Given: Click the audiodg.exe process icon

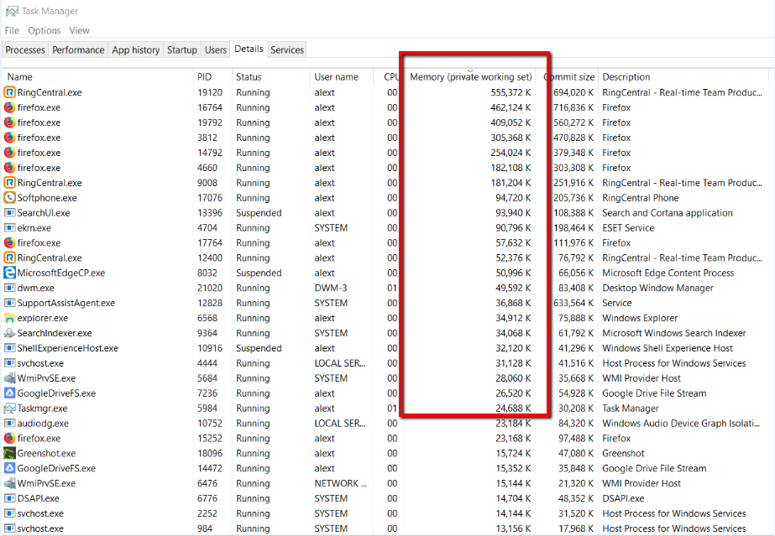Looking at the screenshot, I should pyautogui.click(x=9, y=424).
